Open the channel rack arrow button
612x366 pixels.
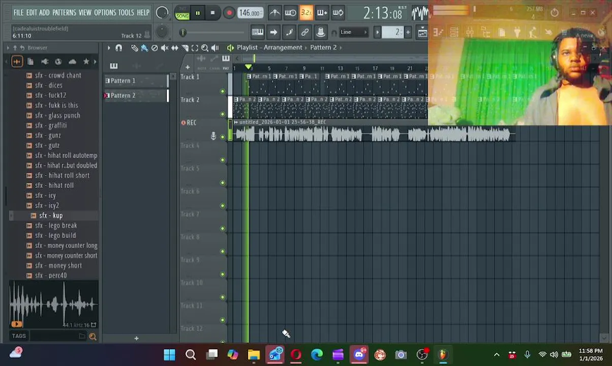coord(273,33)
